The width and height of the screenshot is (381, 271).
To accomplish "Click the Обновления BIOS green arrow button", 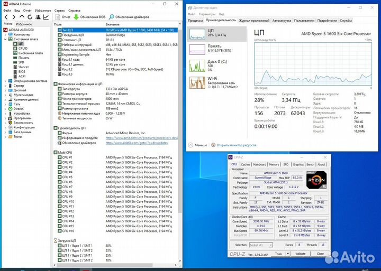I will tap(89, 17).
